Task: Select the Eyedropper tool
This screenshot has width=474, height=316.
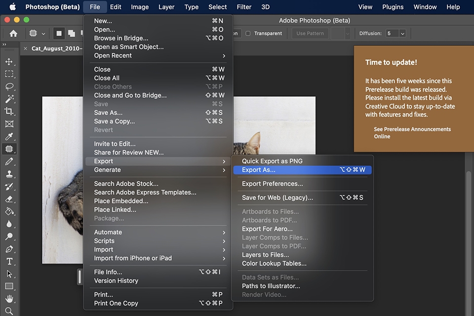Action: point(9,136)
